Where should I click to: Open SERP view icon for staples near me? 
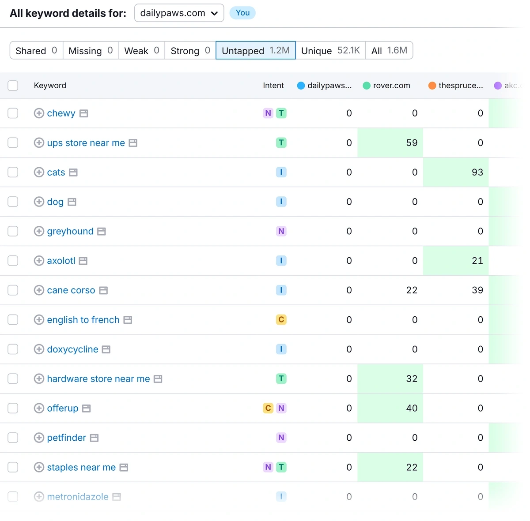point(124,468)
